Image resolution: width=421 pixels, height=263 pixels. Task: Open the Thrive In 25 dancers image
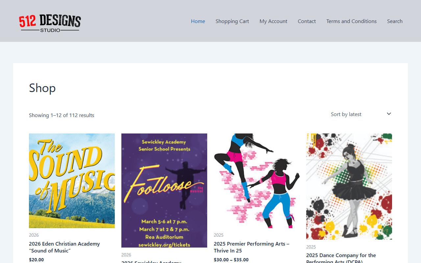point(257,181)
